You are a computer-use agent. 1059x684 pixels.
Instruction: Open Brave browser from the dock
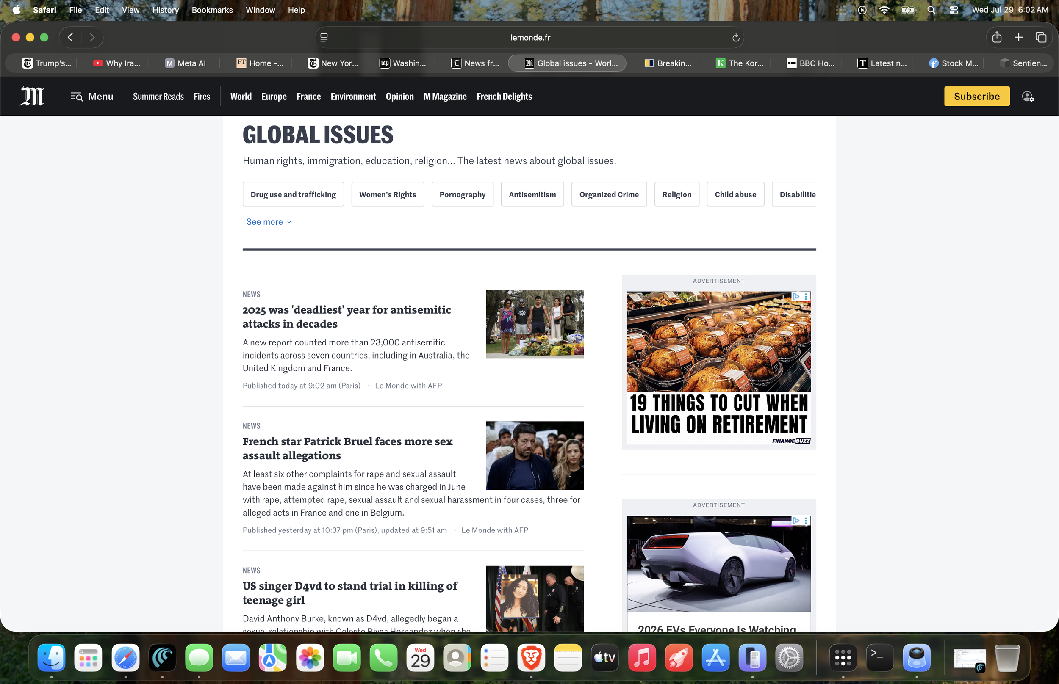point(531,657)
